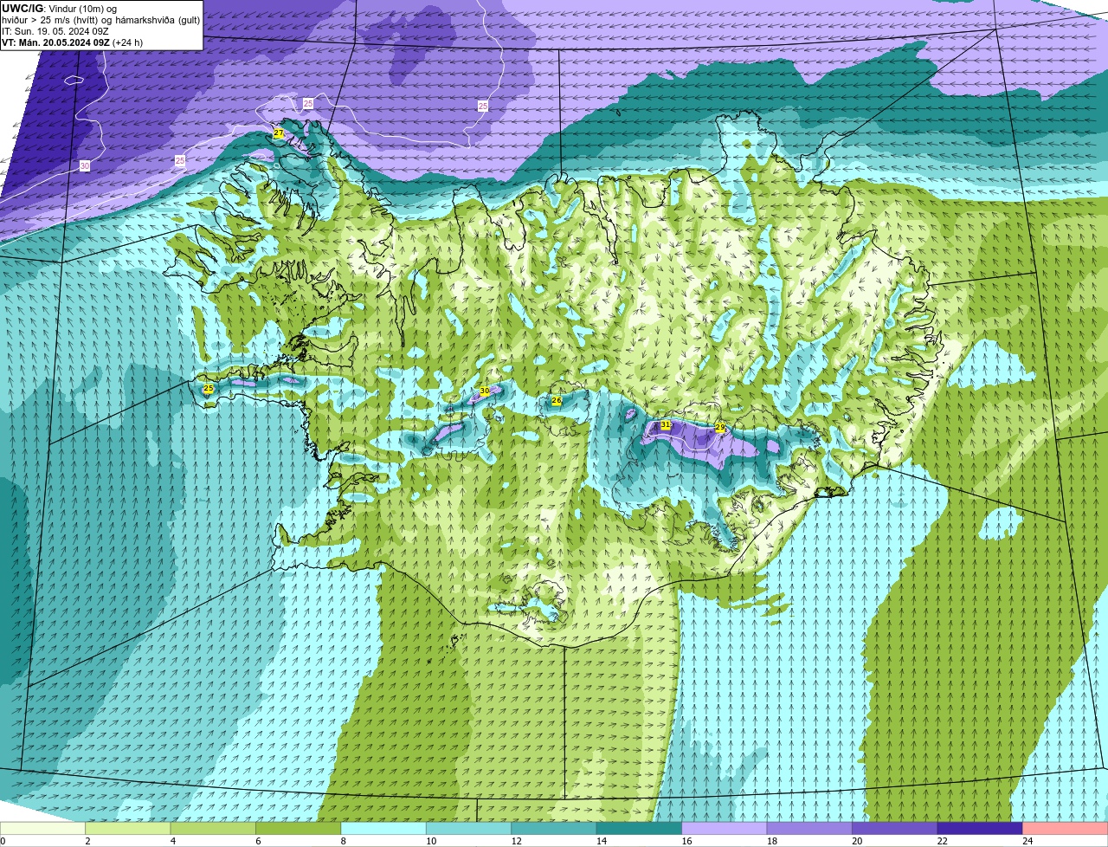
Task: Select the 18–20 m/s purple legend swatch
Action: [810, 828]
